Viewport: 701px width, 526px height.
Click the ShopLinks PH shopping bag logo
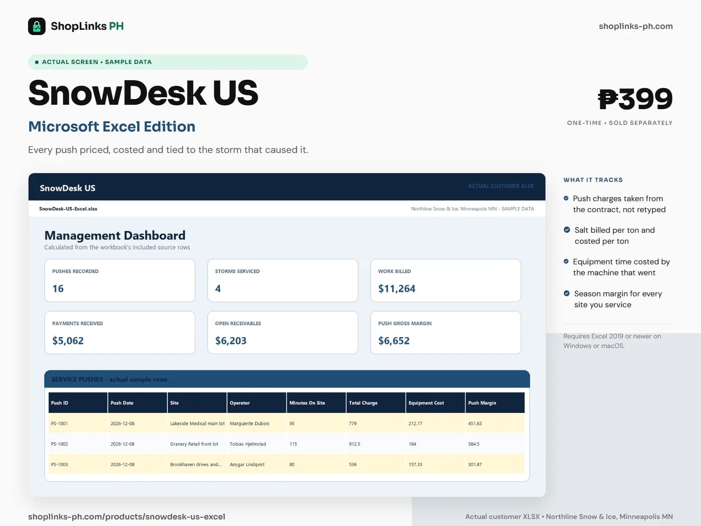click(x=37, y=26)
